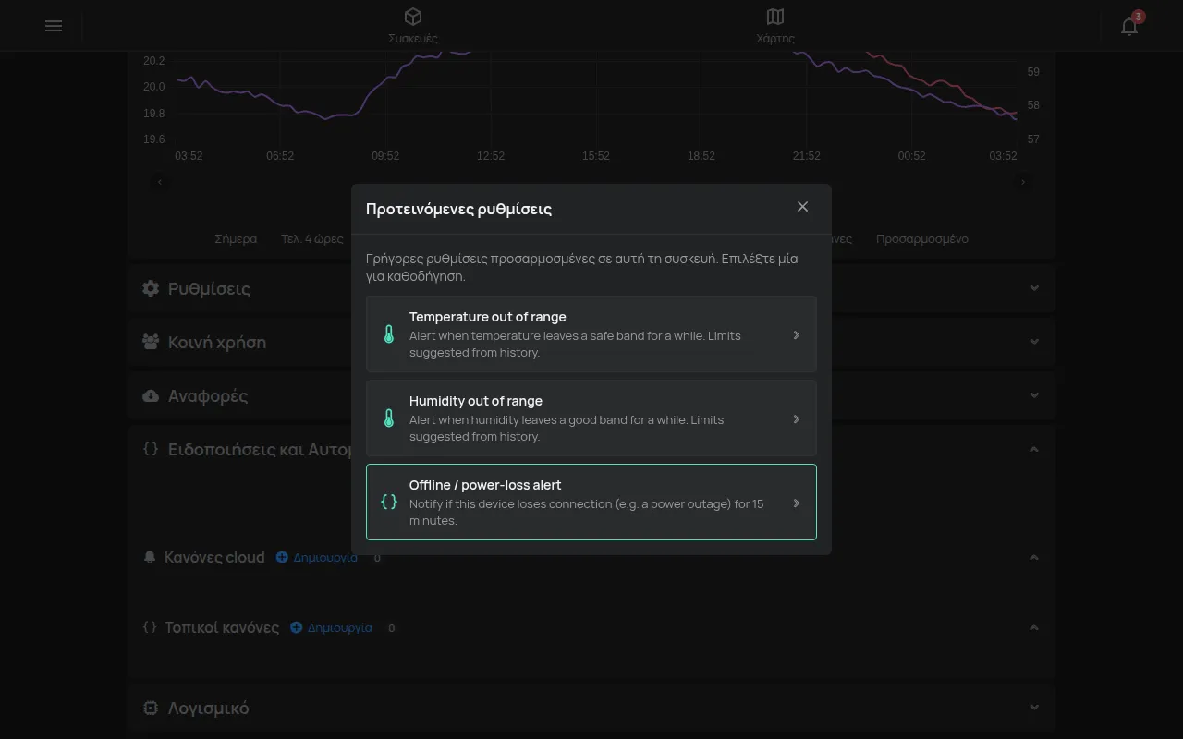Open the Χάρτης map icon
Viewport: 1183px width, 739px height.
pos(775,17)
